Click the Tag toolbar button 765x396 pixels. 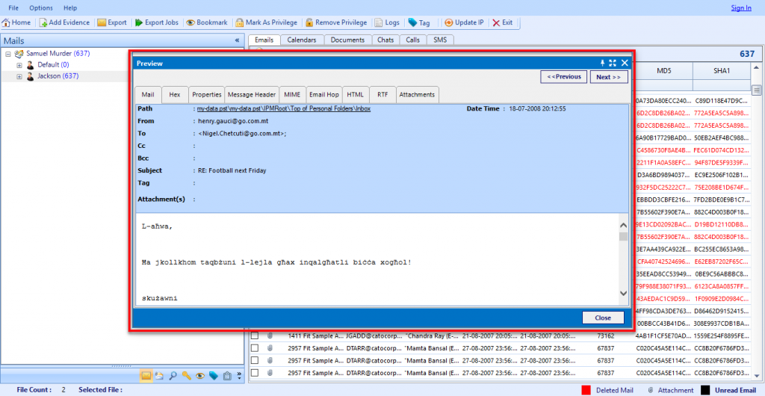coord(419,22)
